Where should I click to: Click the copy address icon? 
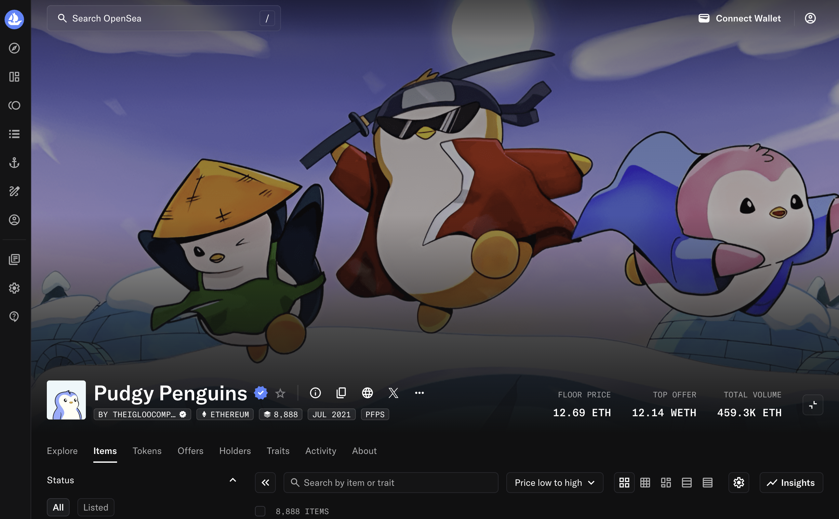coord(341,393)
